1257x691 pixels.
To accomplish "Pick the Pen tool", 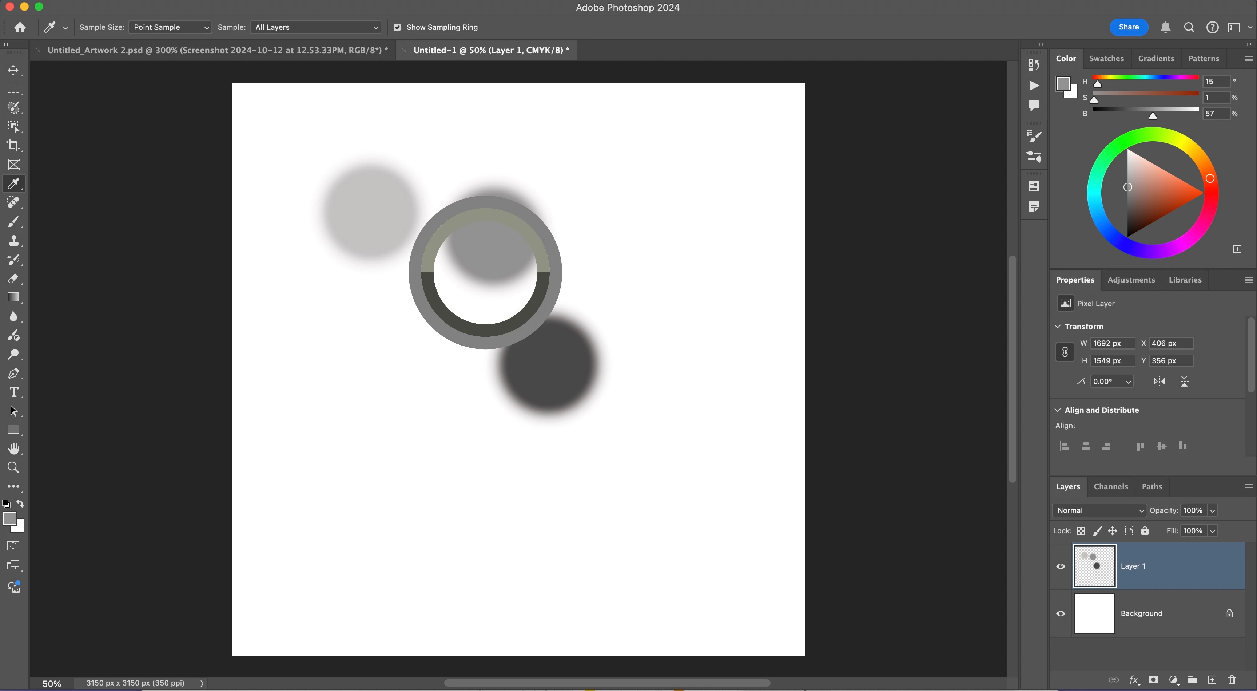I will point(14,374).
